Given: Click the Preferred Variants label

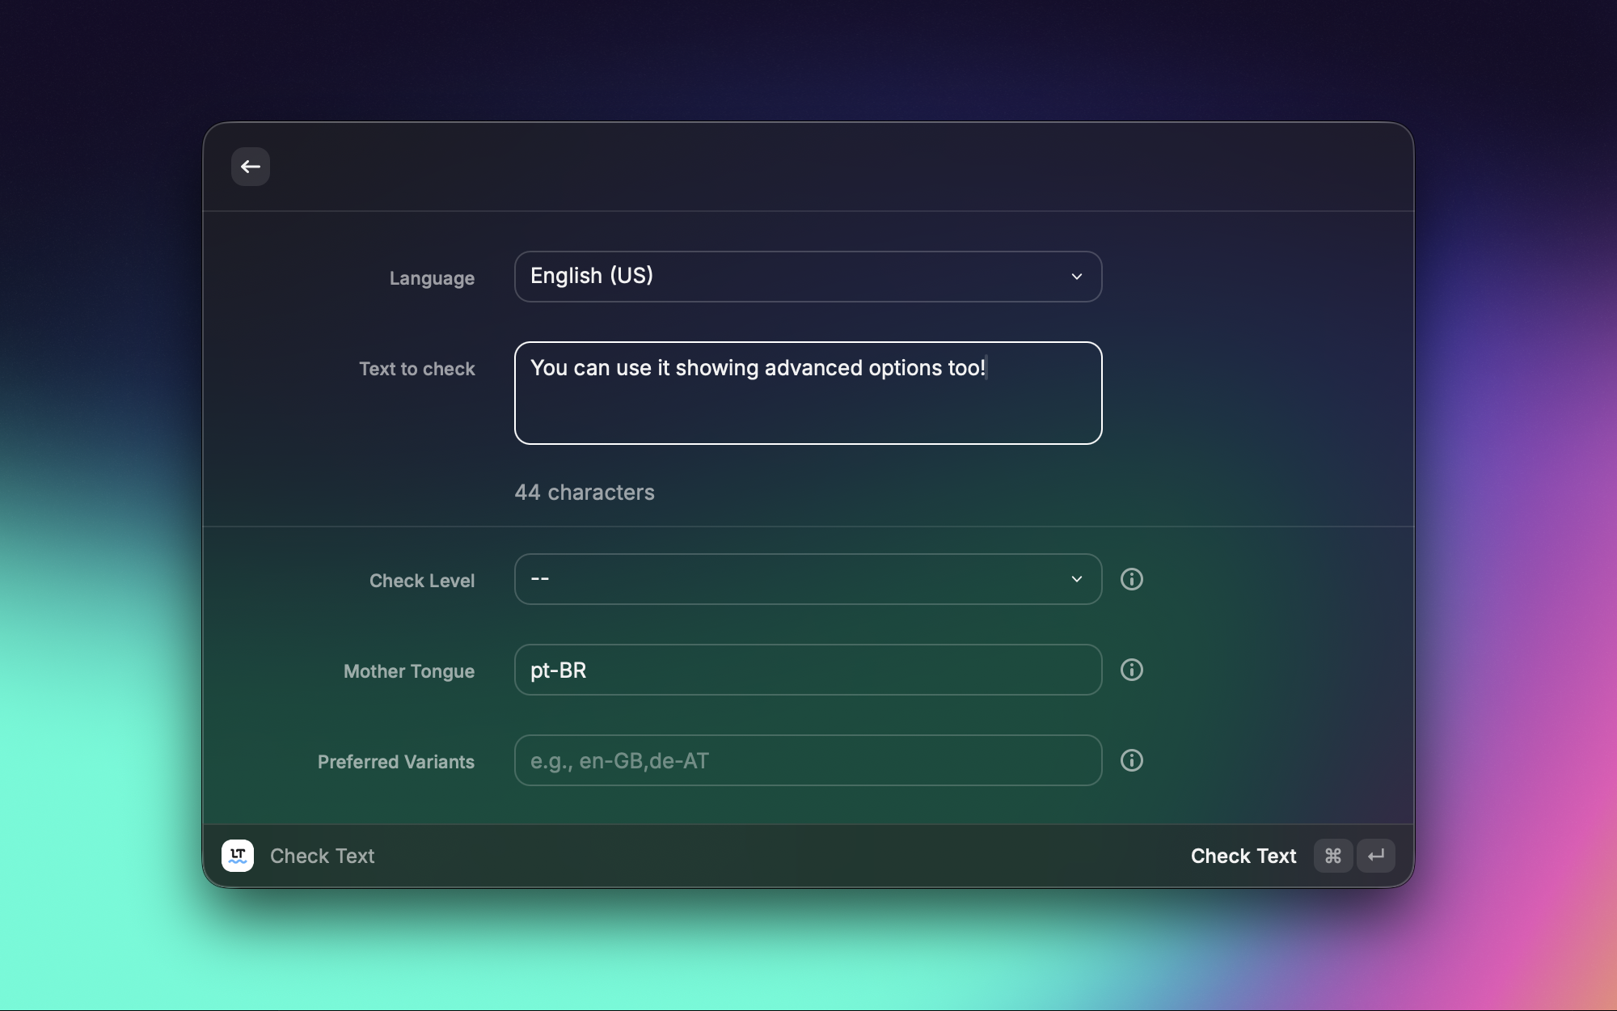Looking at the screenshot, I should 395,762.
